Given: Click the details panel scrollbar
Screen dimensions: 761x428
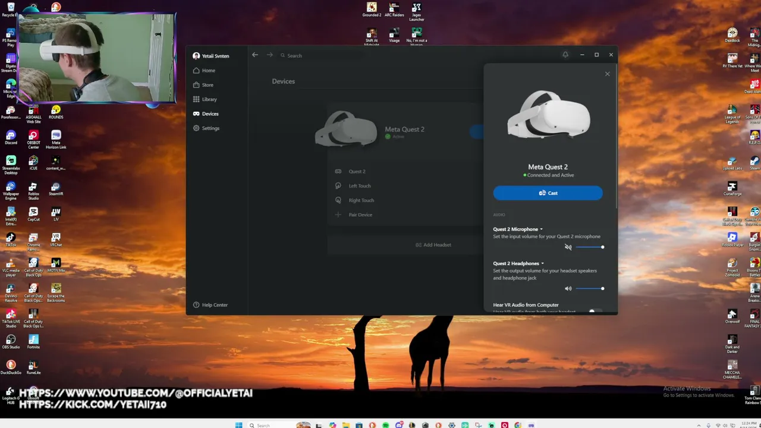Looking at the screenshot, I should pos(617,137).
